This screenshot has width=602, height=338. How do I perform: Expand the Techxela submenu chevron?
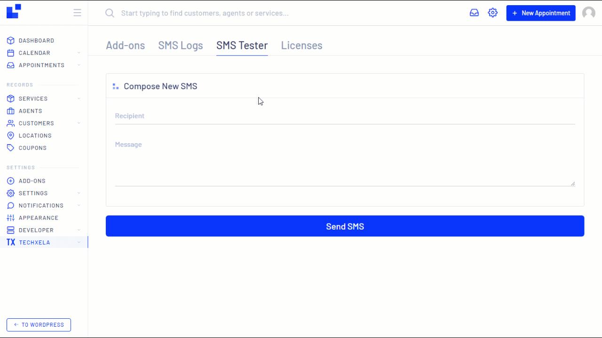coord(79,242)
